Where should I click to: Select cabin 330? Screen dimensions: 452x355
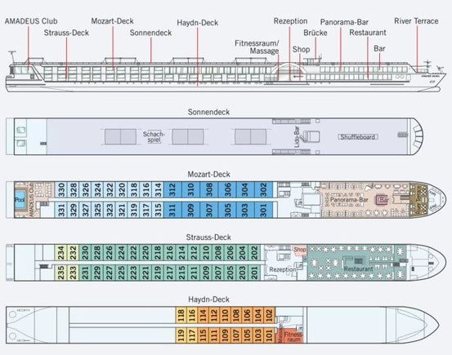(x=61, y=189)
